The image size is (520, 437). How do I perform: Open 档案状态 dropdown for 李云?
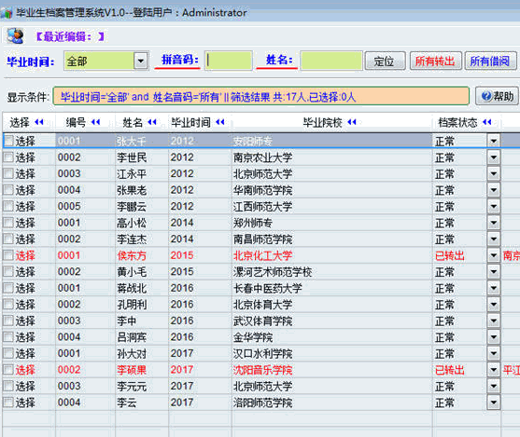pos(494,403)
